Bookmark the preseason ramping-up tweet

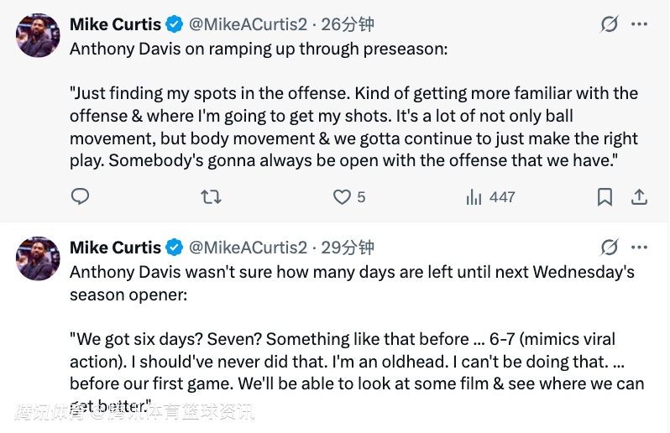[x=605, y=197]
